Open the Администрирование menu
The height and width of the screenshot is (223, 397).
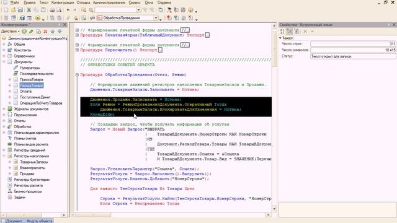coord(109,2)
